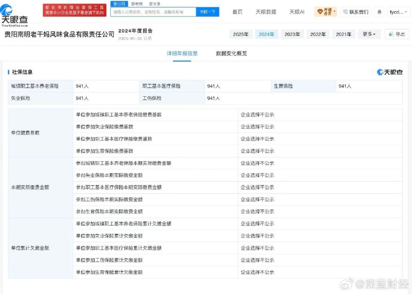Click the 参加城镇职工基本养老保险本期实际缴费金额 row label
The height and width of the screenshot is (294, 412).
(x=124, y=163)
